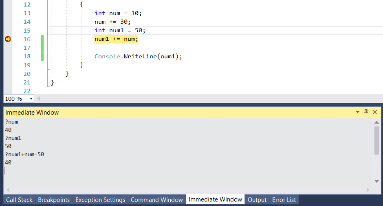
Task: Click the Immediate Window scroll down arrow
Action: tap(376, 181)
